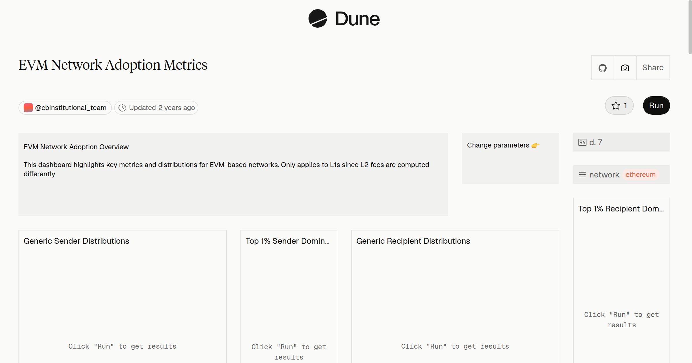Screen dimensions: 692x363
Task: Click the d. 7 parameter field
Action: click(621, 142)
